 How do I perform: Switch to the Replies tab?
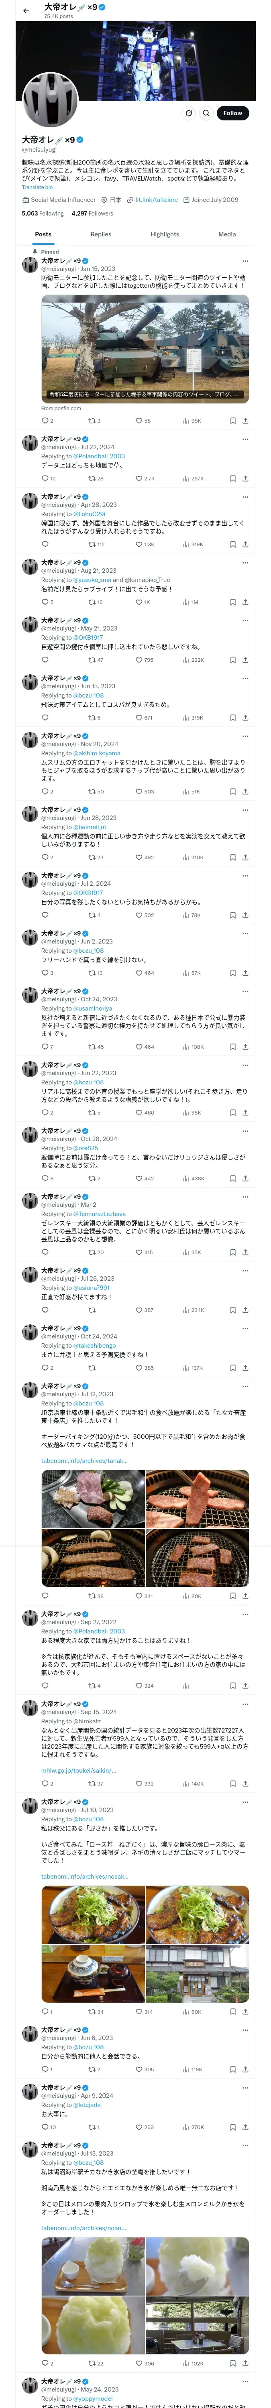point(101,235)
